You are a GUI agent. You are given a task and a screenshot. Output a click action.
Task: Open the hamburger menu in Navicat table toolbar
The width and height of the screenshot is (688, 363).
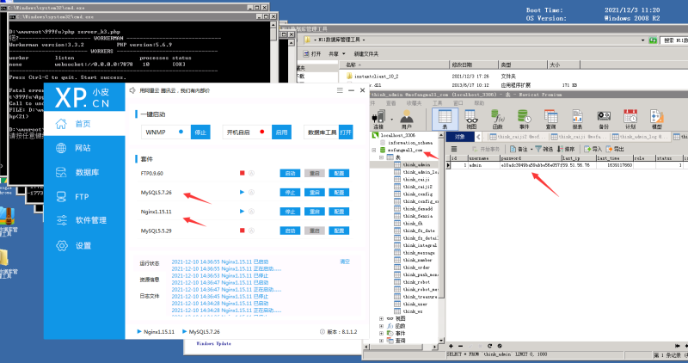click(x=454, y=149)
